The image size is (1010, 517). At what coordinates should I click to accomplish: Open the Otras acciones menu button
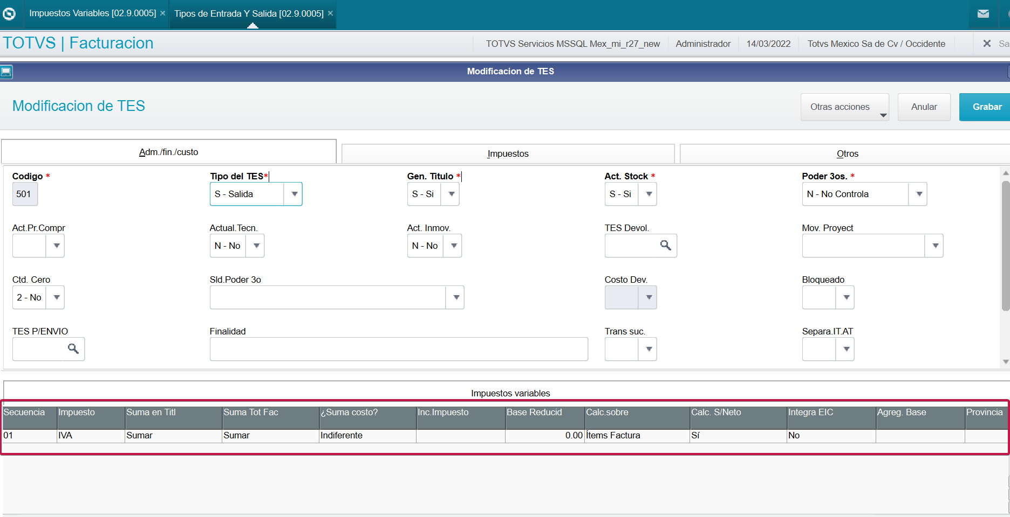[x=844, y=107]
